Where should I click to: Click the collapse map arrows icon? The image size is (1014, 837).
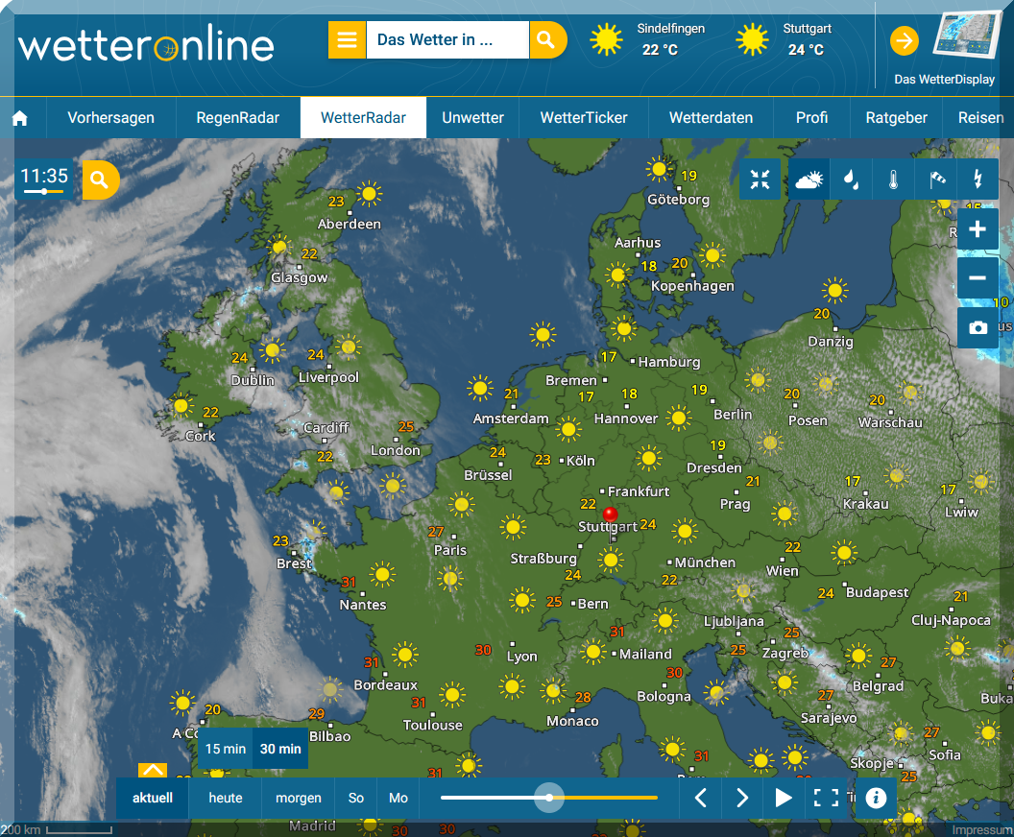(x=760, y=179)
